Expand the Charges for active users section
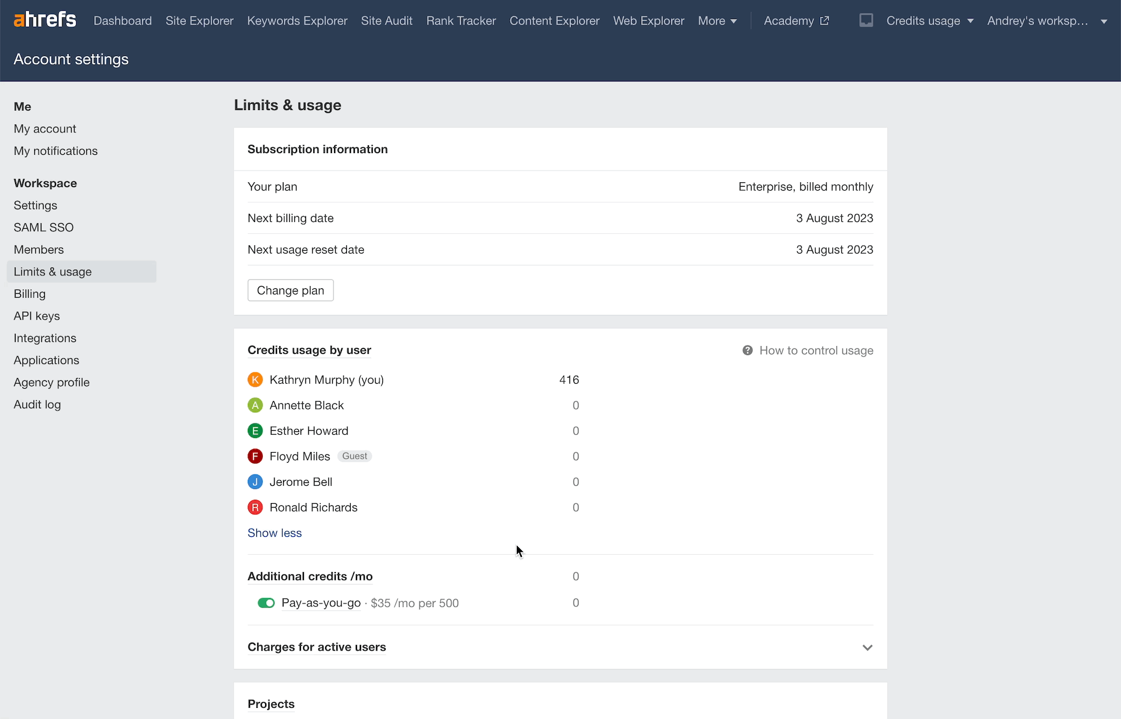This screenshot has height=719, width=1121. [x=867, y=648]
